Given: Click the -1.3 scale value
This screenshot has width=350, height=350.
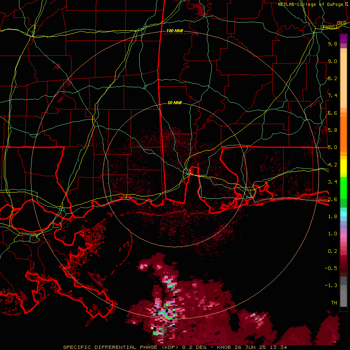Looking at the screenshot, I should click(x=331, y=285).
